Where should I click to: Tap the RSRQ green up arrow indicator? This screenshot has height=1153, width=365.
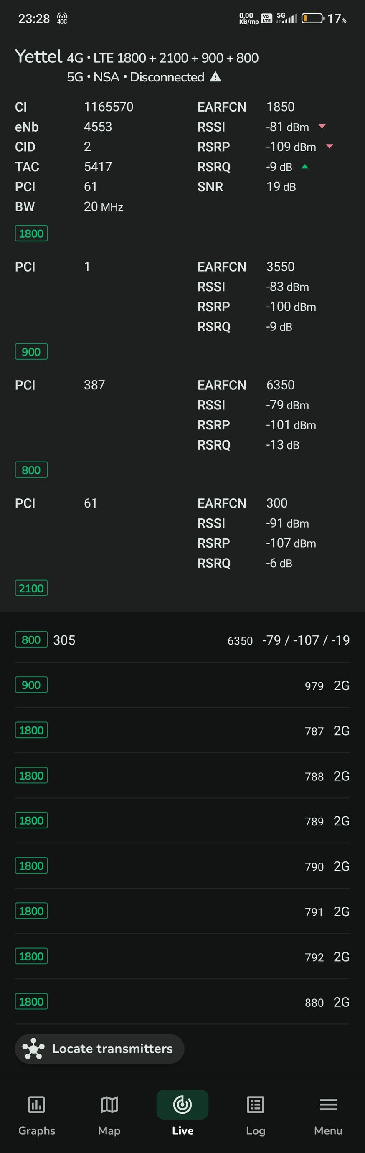pyautogui.click(x=304, y=167)
